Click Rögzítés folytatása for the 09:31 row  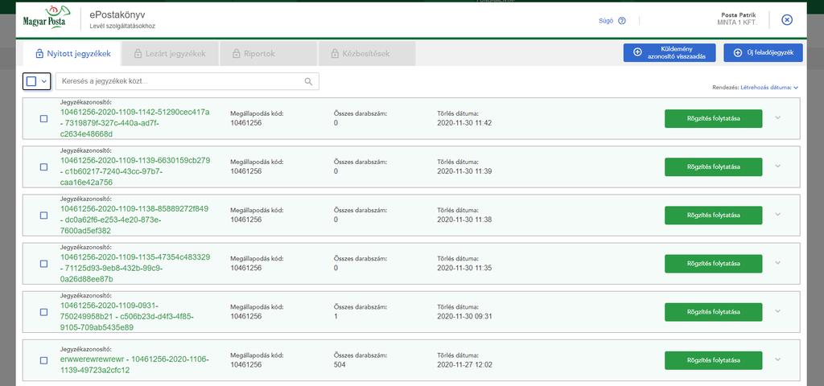coord(713,312)
